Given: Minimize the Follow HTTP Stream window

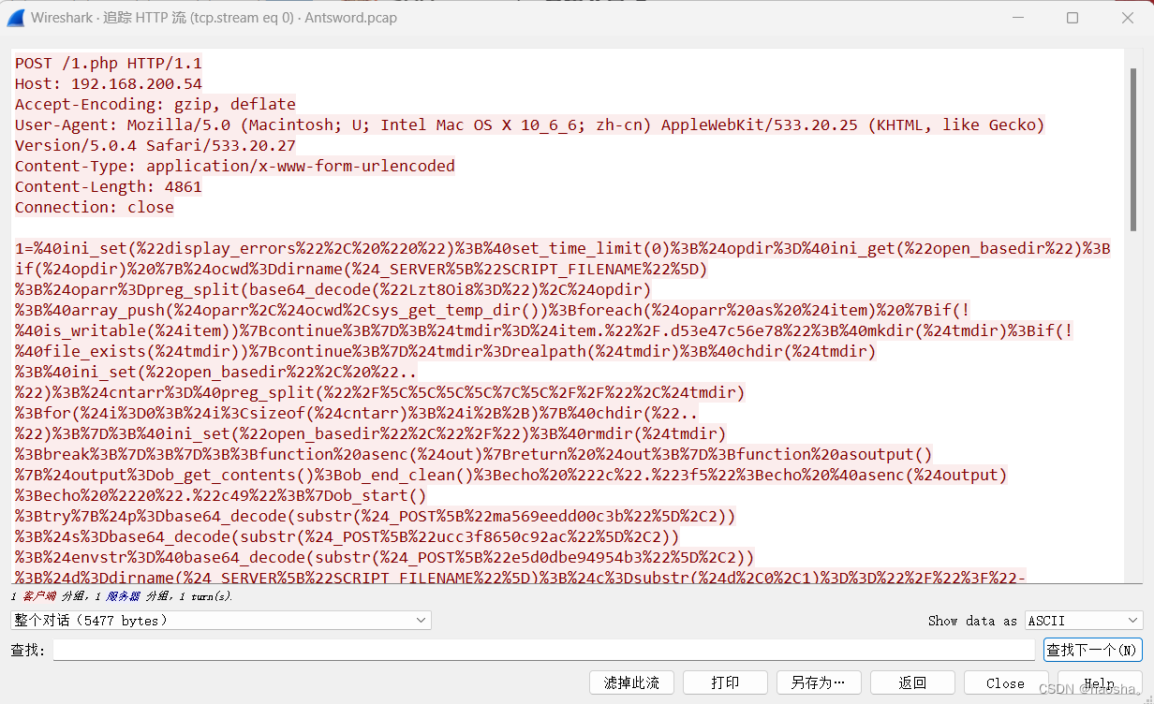Looking at the screenshot, I should (1017, 18).
